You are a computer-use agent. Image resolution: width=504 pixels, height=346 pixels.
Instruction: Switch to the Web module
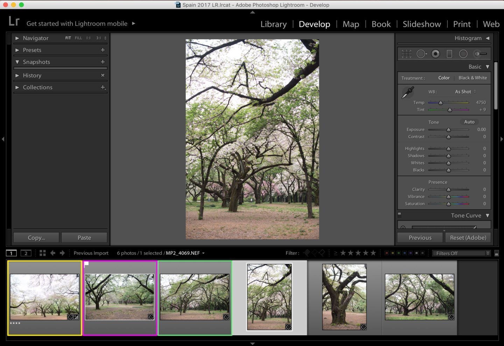491,24
